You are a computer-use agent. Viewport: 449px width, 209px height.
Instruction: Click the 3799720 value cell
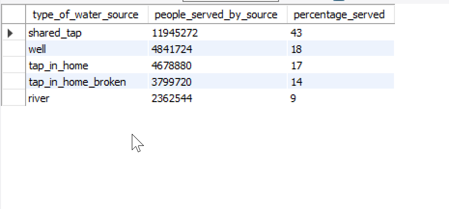coord(171,82)
